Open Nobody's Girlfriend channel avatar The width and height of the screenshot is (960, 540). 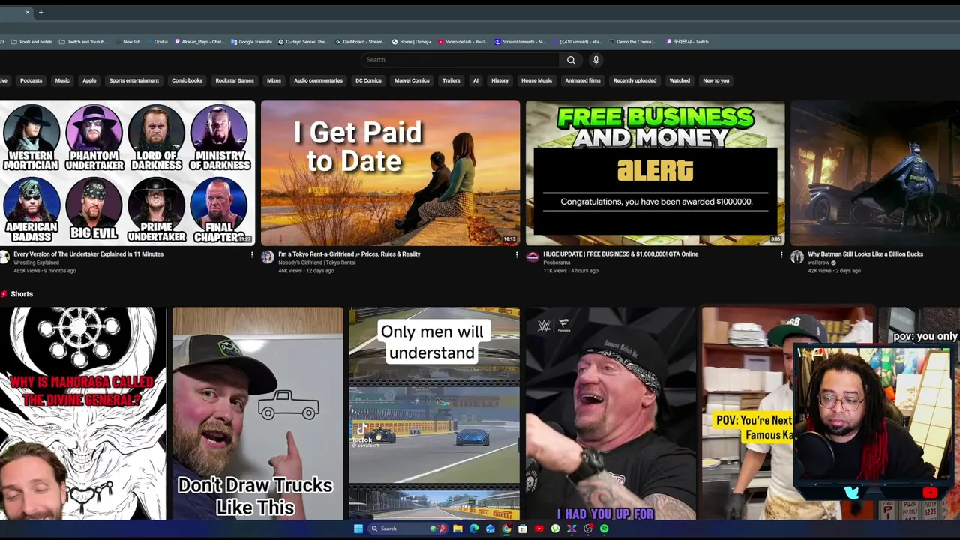pyautogui.click(x=268, y=257)
